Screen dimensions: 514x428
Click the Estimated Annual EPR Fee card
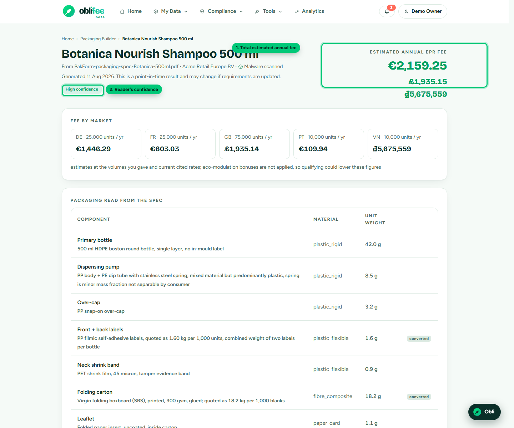[404, 65]
